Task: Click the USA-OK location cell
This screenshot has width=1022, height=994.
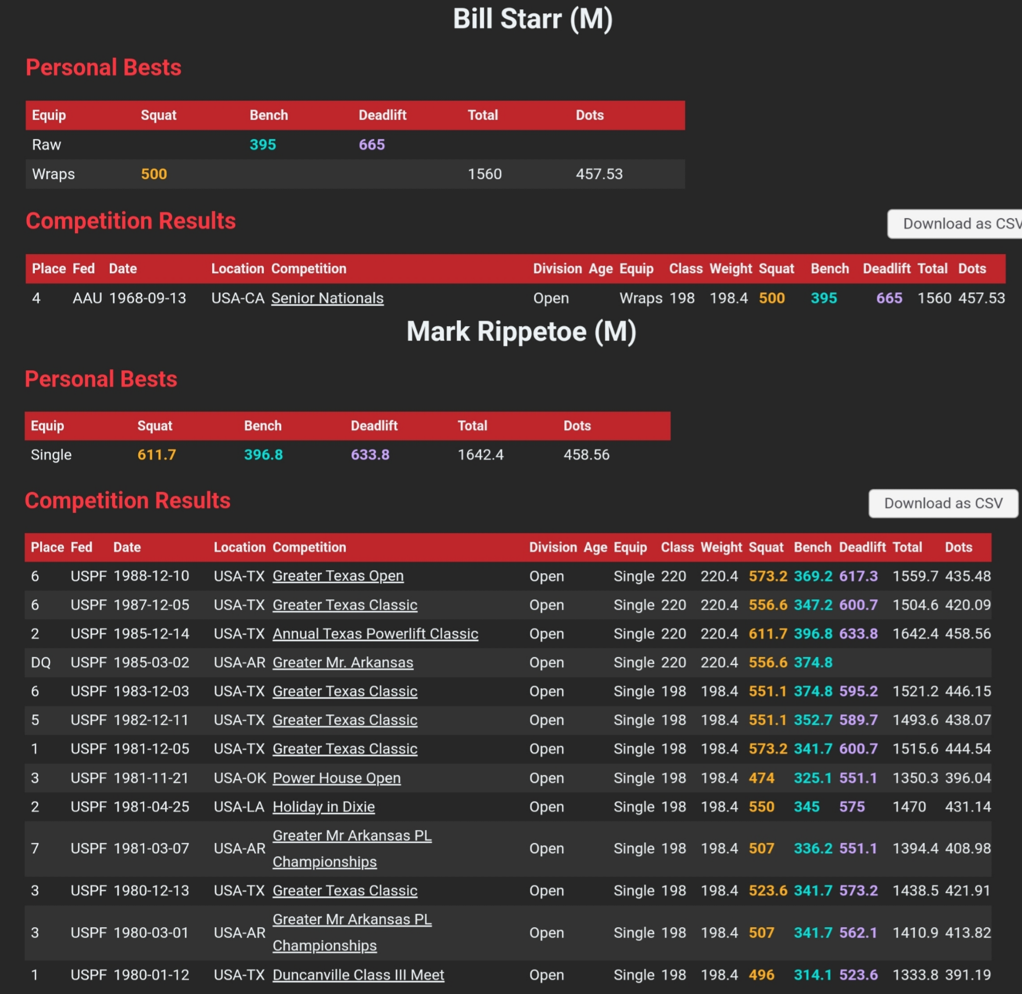Action: pos(239,778)
